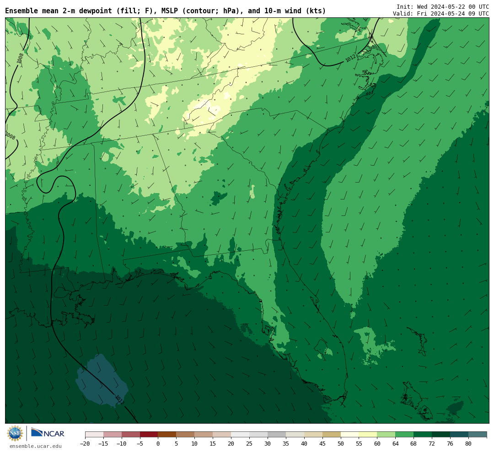
Task: Pick the 5 to 10 light brown colorbar segment
Action: click(x=186, y=435)
